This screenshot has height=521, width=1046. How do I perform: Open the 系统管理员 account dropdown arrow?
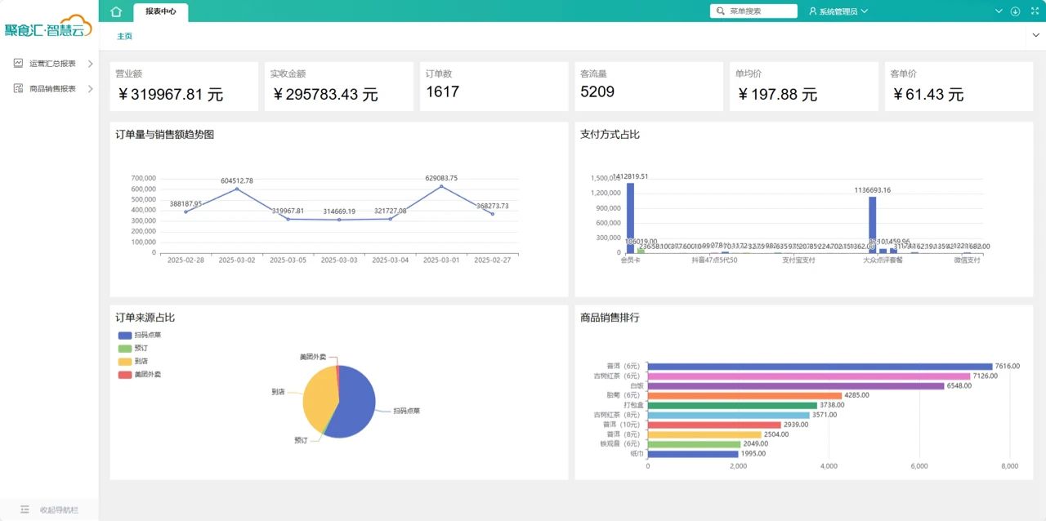pos(865,11)
